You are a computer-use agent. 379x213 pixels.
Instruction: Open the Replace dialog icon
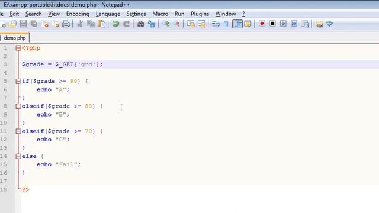click(x=152, y=24)
